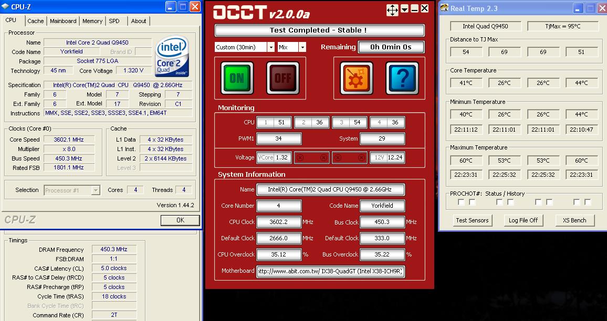Click the Intel Core 2 Quad logo in CPU-Z
Screen dimensions: 607x321
pyautogui.click(x=172, y=56)
